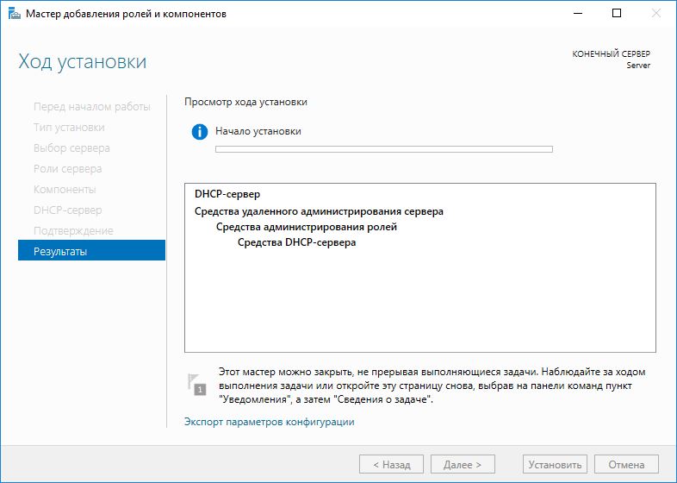Click the installation progress bar
The width and height of the screenshot is (677, 483).
click(383, 149)
